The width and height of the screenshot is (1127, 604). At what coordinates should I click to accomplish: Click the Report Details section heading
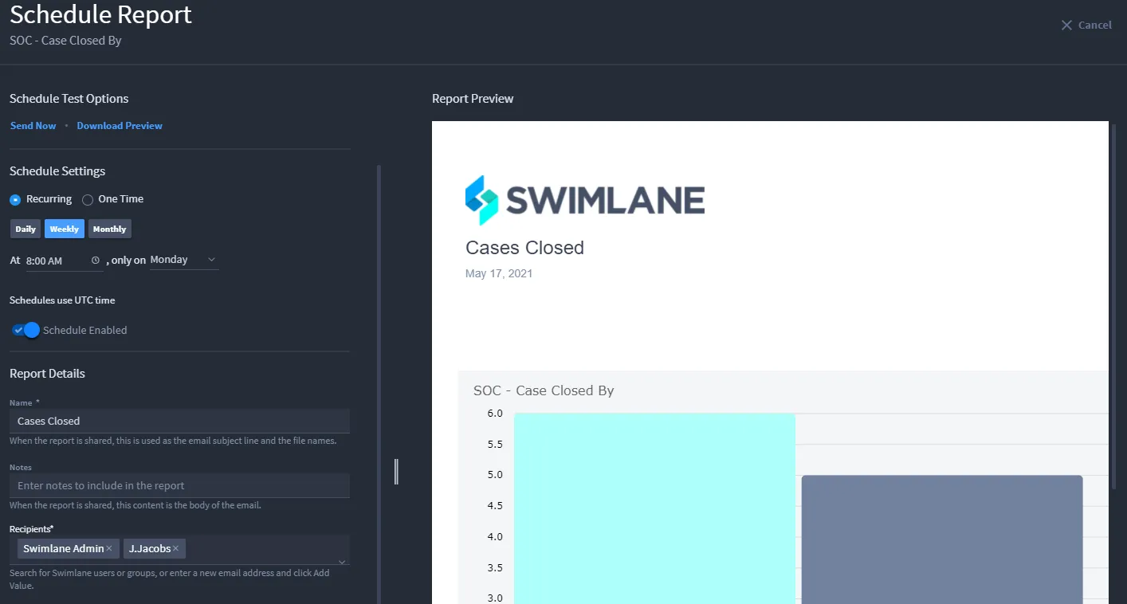tap(47, 374)
